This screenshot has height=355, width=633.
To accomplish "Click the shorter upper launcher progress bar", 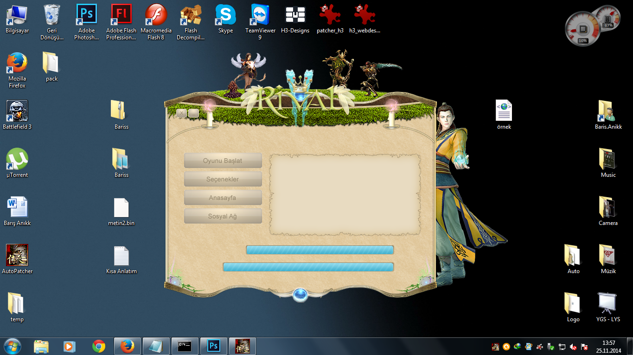I will pyautogui.click(x=320, y=250).
